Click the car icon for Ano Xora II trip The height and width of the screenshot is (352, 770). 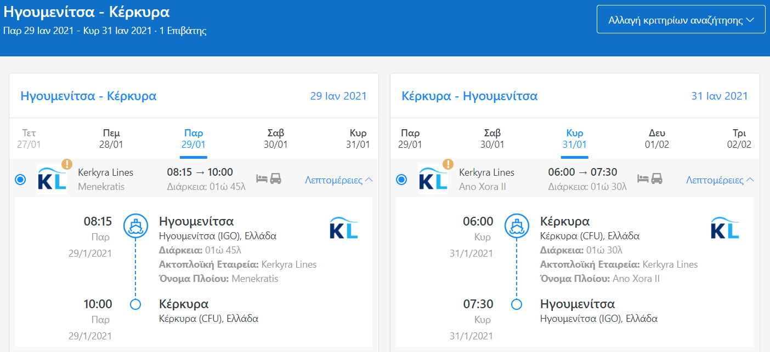click(656, 178)
